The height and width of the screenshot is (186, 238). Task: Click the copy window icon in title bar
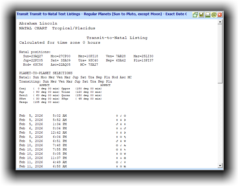[x=195, y=15]
